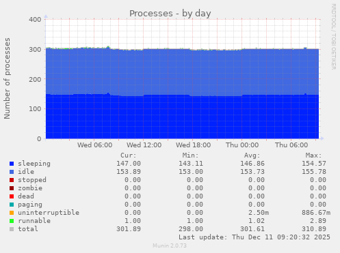Screen dimensions: 340x253
Task: Click the 'Thu 00:00' time axis label
Action: point(242,145)
